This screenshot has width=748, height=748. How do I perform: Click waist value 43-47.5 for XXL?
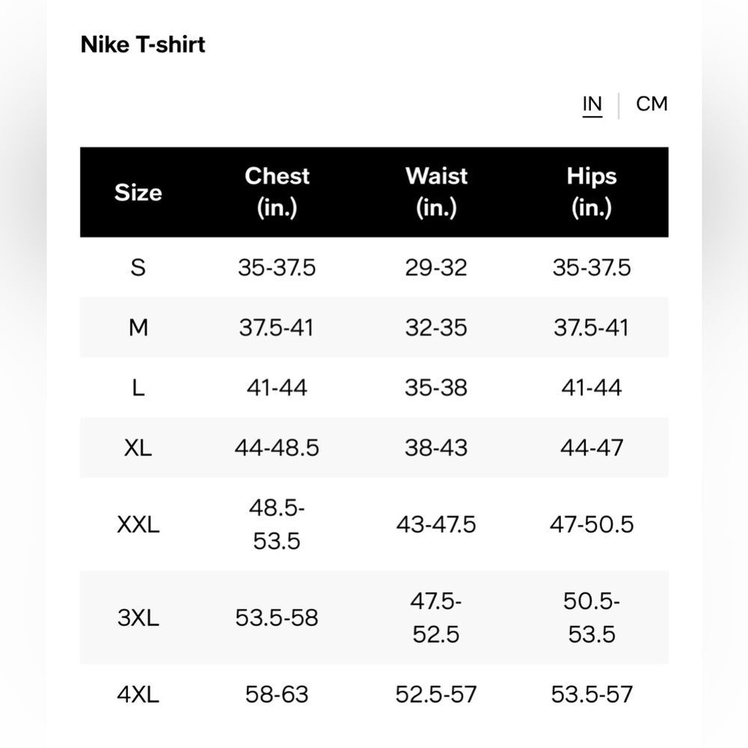(436, 525)
